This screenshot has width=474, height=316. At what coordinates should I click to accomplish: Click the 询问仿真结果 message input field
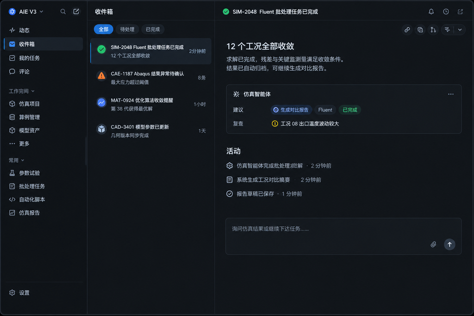point(343,236)
